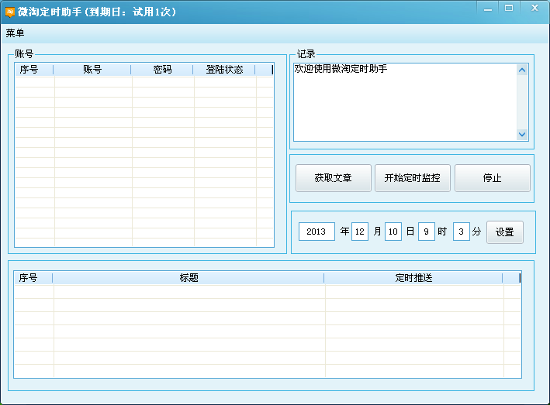Viewport: 550px width, 405px height.
Task: Click the 密码 column header
Action: coord(162,70)
